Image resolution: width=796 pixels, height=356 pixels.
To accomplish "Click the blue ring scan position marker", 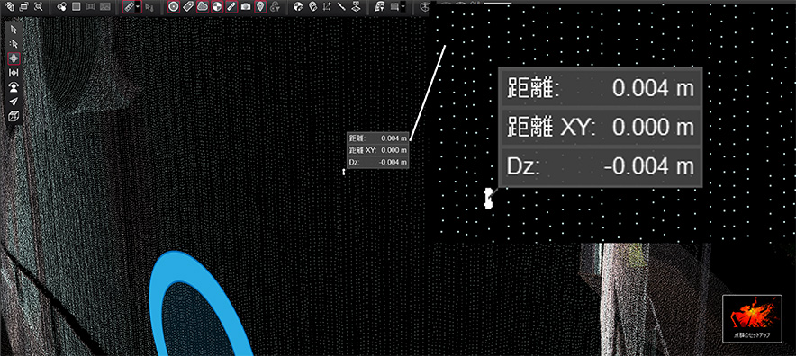I will (202, 304).
